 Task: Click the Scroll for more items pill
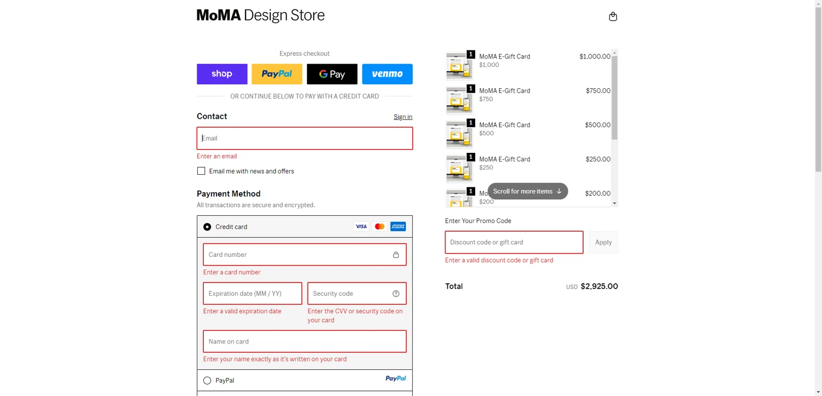click(528, 191)
